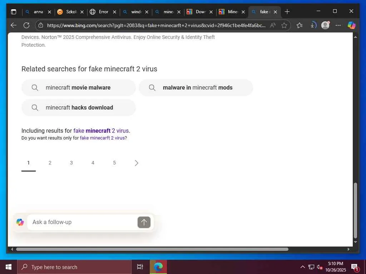Go to results page 2
The image size is (366, 274).
[50, 163]
